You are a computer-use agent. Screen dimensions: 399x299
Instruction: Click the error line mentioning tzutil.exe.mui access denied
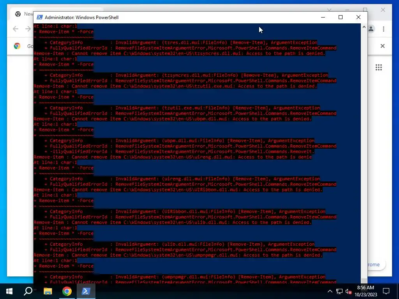point(175,86)
